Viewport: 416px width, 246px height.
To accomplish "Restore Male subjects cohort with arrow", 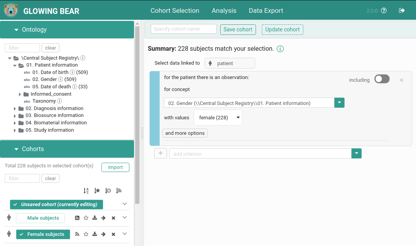I will point(103,218).
